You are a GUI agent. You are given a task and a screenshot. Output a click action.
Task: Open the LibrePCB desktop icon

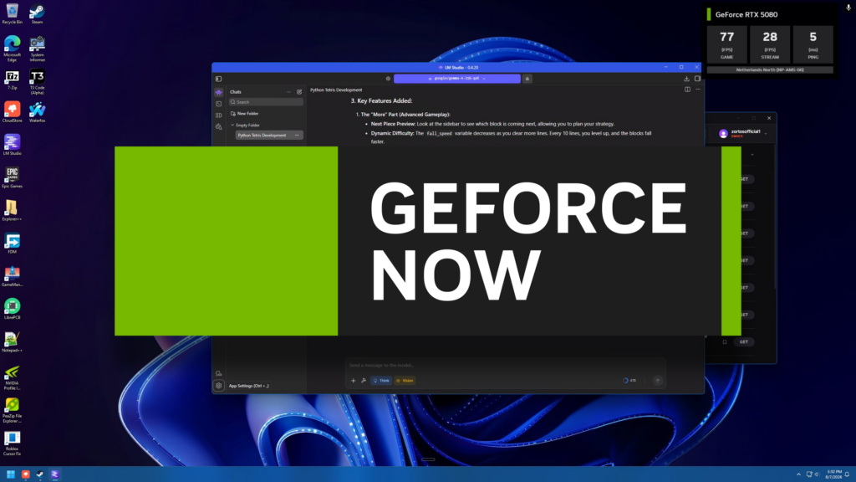12,310
